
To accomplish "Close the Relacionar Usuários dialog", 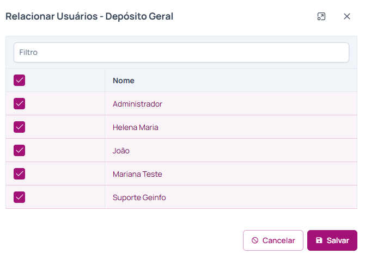I will tap(347, 16).
